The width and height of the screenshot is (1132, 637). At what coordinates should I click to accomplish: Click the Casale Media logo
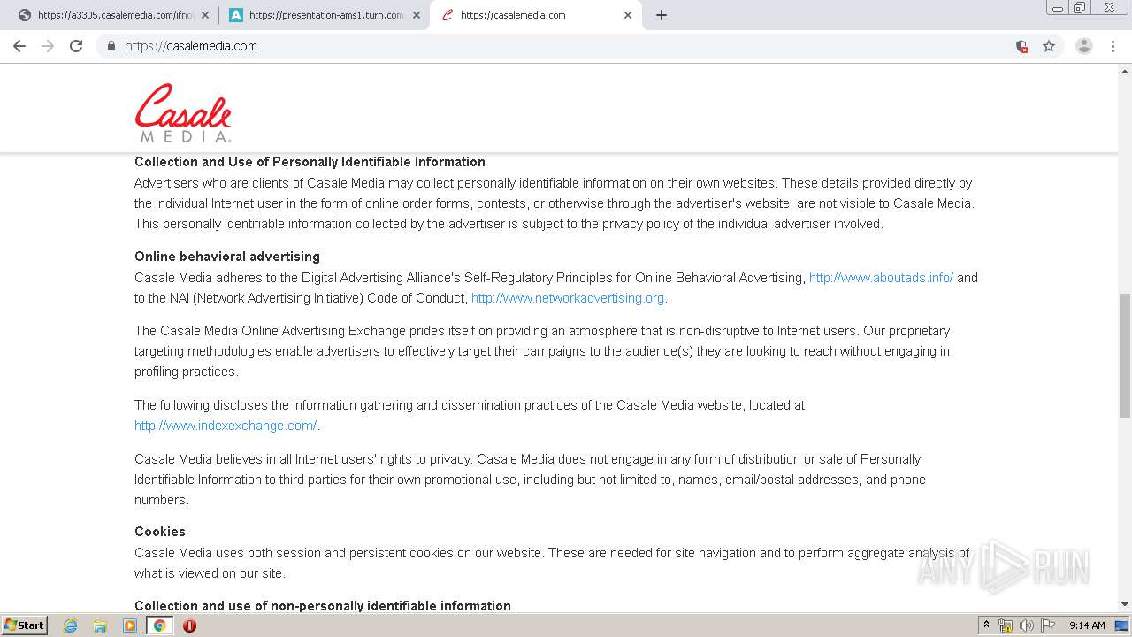pos(183,112)
